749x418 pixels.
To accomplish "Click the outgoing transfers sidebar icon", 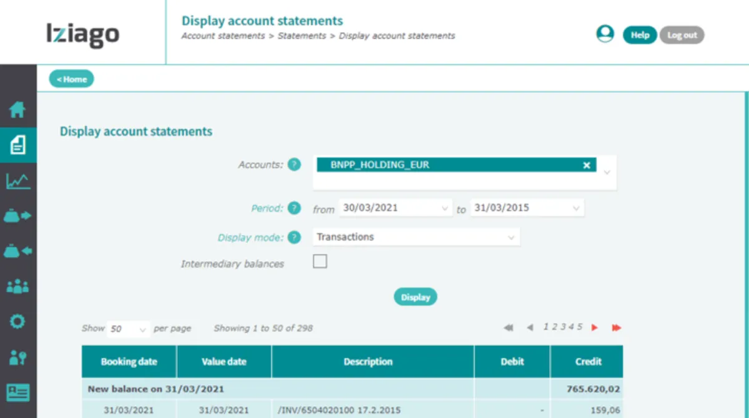I will pos(18,216).
